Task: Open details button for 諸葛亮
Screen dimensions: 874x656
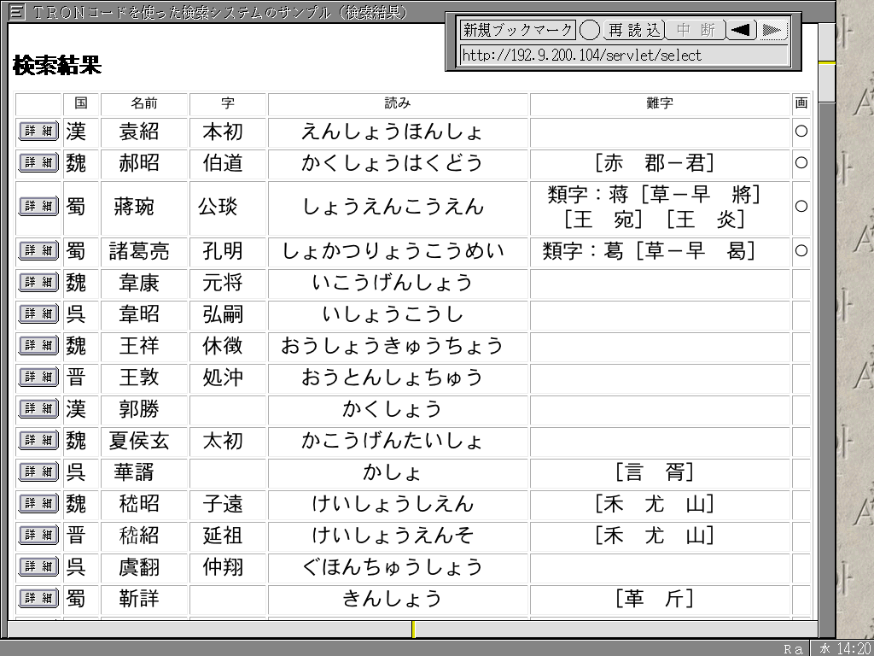Action: [38, 250]
